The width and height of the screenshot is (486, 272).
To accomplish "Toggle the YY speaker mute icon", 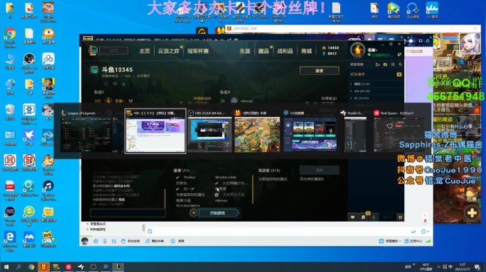I will [x=96, y=241].
